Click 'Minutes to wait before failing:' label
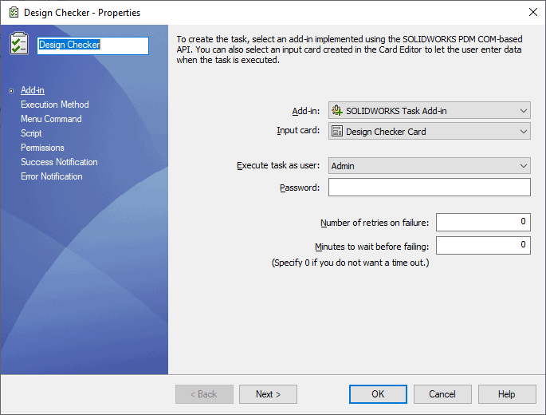Viewport: 546px width, 415px height. (371, 247)
